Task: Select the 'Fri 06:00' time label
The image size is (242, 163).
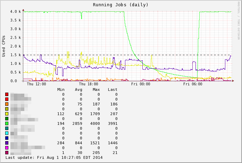Action: tap(193, 84)
